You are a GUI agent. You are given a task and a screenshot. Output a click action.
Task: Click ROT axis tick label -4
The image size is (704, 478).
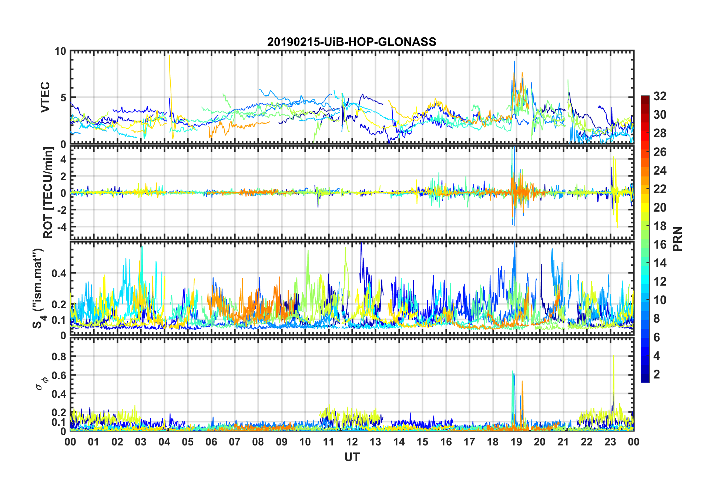pos(61,226)
